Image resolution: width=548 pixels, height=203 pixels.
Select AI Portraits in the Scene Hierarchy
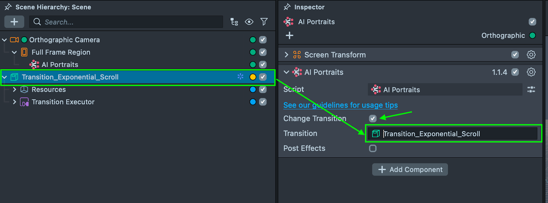60,65
